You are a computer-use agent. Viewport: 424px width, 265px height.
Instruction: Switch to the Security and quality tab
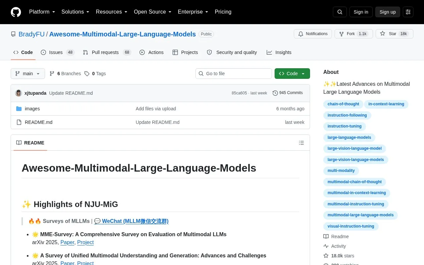(232, 52)
